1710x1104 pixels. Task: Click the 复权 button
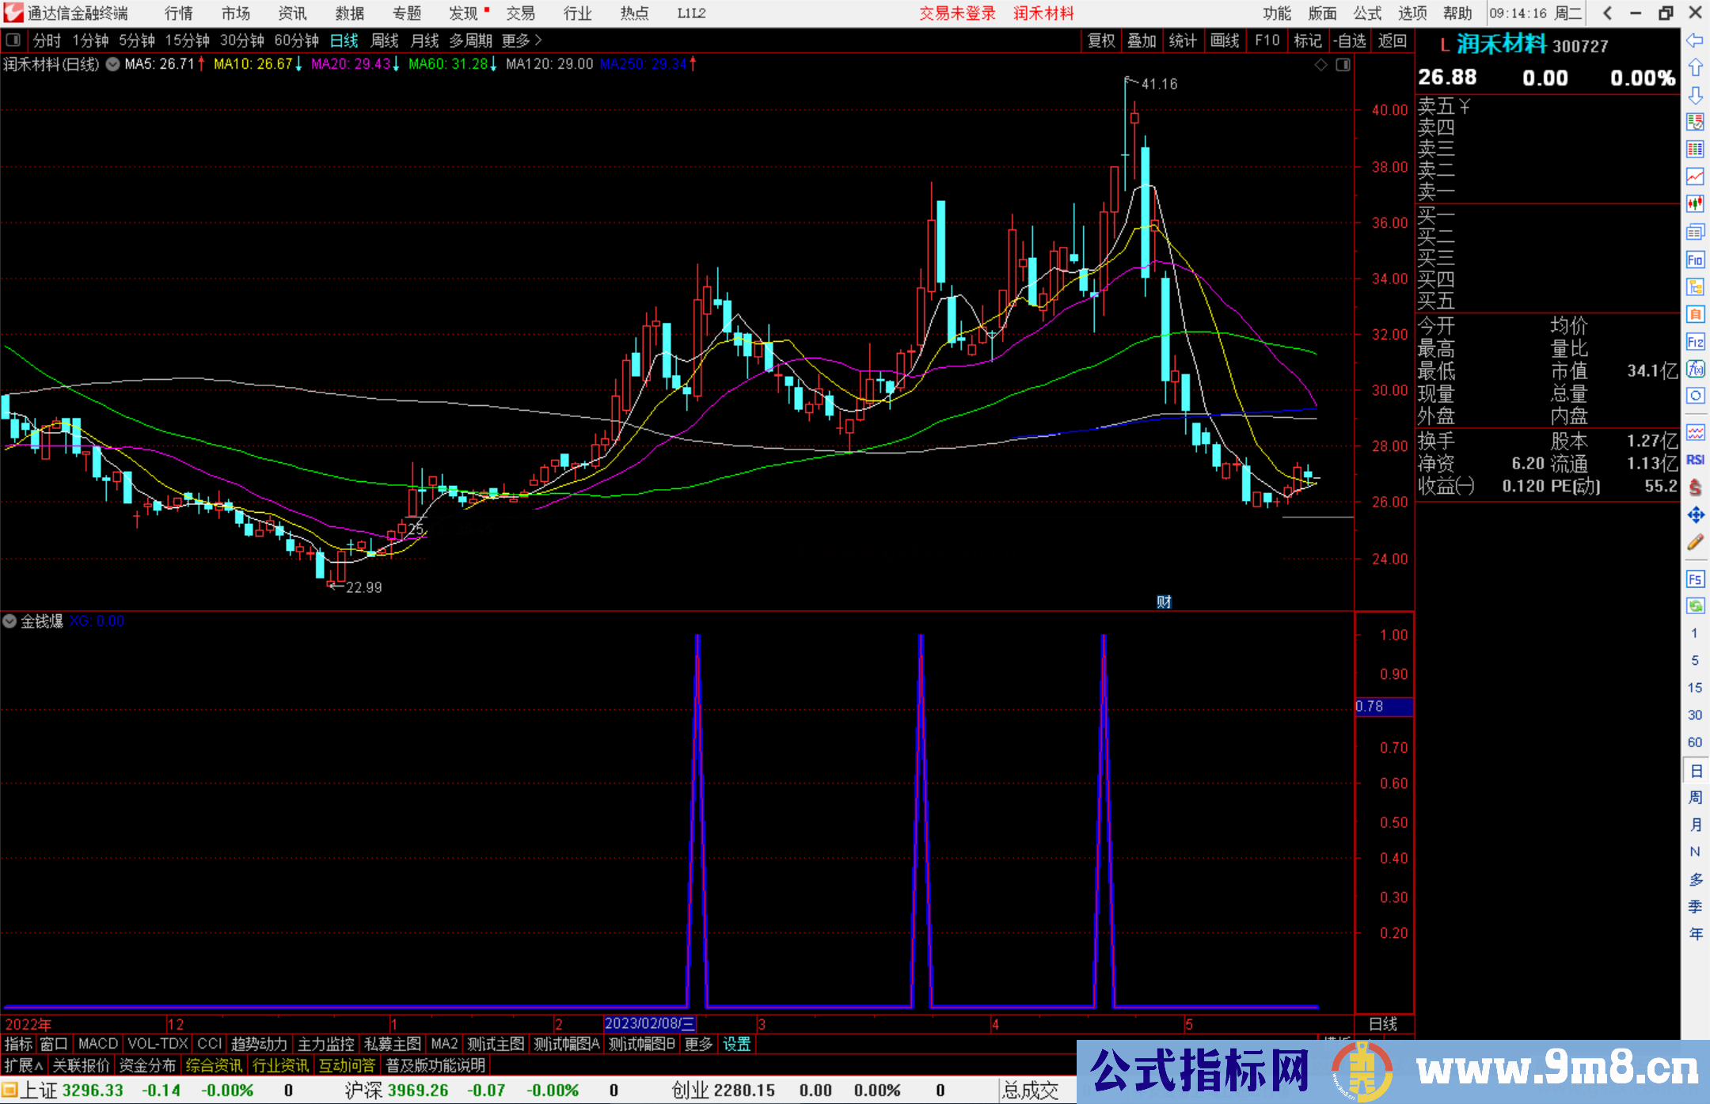click(x=1101, y=40)
